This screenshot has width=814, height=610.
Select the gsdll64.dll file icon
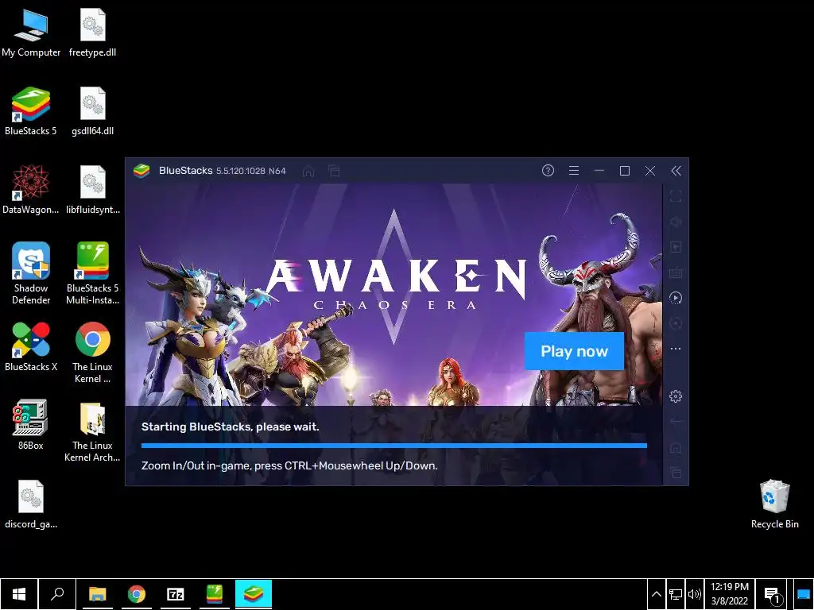[x=92, y=111]
